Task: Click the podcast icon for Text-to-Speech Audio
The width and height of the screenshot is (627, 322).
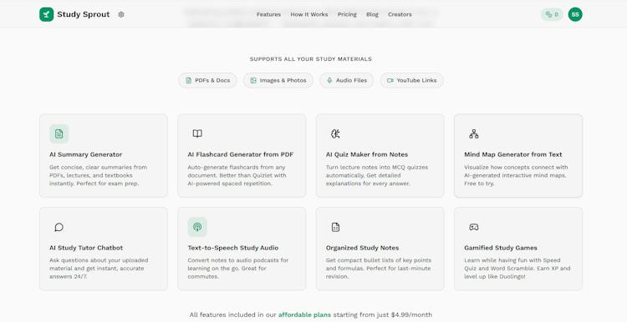Action: click(x=197, y=227)
